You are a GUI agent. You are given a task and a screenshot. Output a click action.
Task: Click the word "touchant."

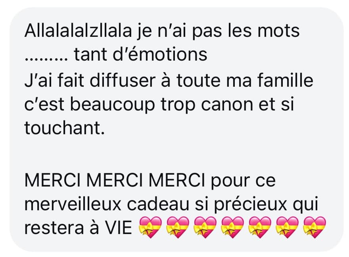pos(64,128)
